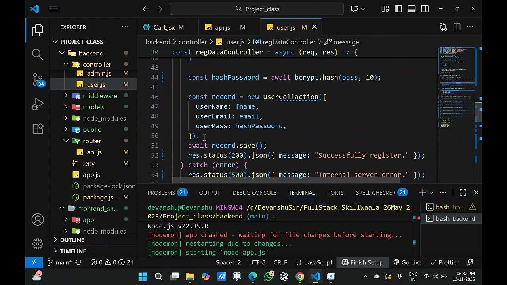Toggle Primary Side Bar visibility

[x=398, y=9]
